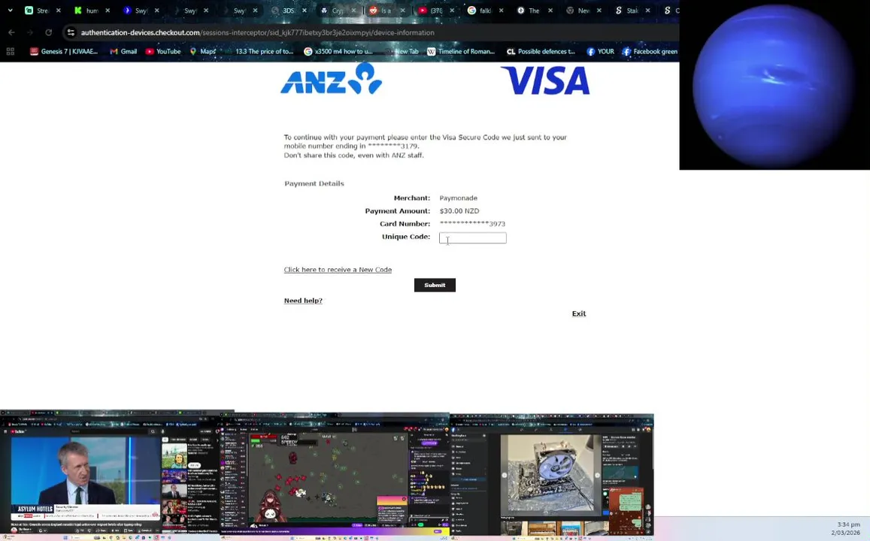Switch to the 'hum' Kick tab
This screenshot has height=541, width=870.
tap(86, 11)
